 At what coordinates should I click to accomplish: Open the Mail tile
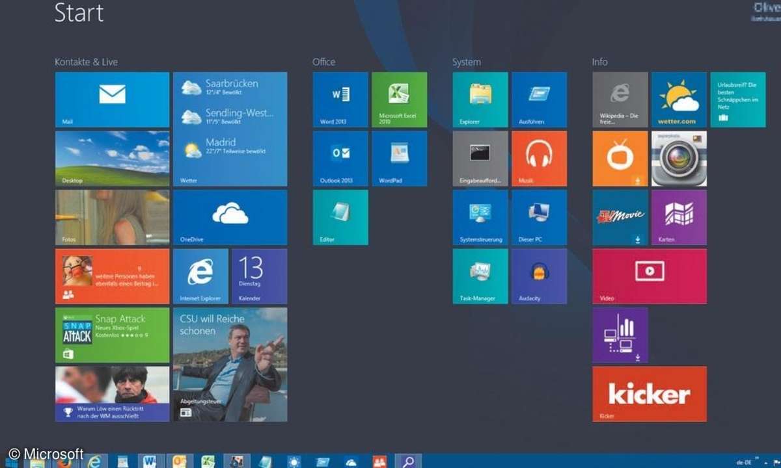pos(112,99)
